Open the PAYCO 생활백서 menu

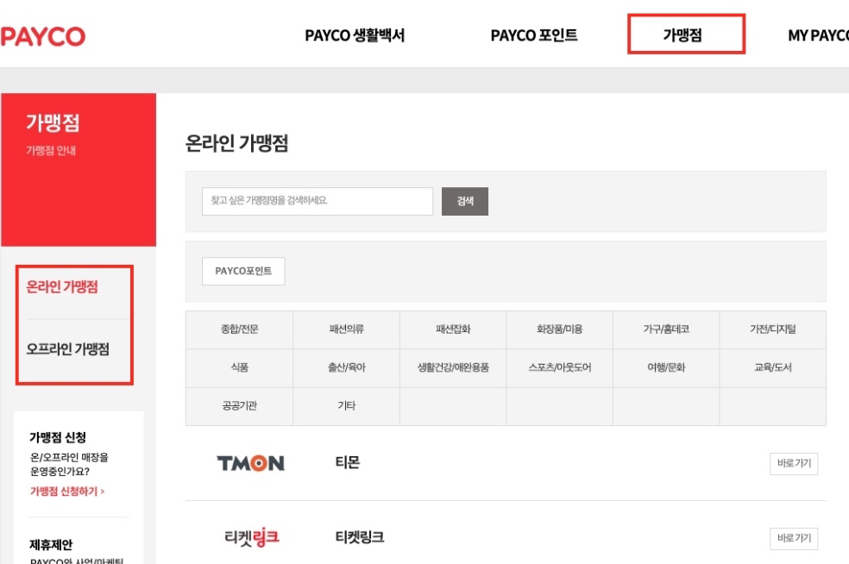[355, 35]
